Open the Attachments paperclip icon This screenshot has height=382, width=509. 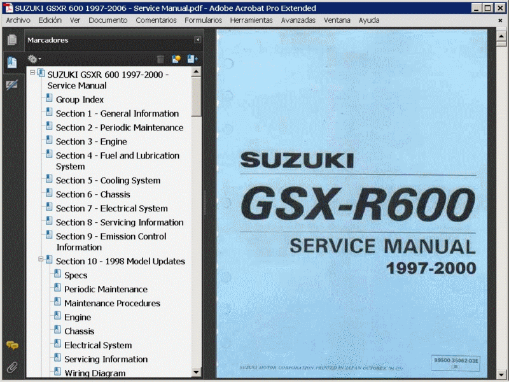tap(12, 367)
